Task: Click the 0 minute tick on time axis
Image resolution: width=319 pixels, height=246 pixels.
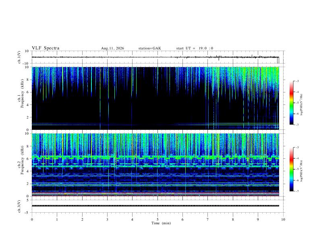Action: pos(32,219)
